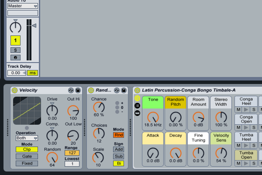262x175 pixels.
Task: Click the Velocity device hot-swap preset icon
Action: point(71,90)
